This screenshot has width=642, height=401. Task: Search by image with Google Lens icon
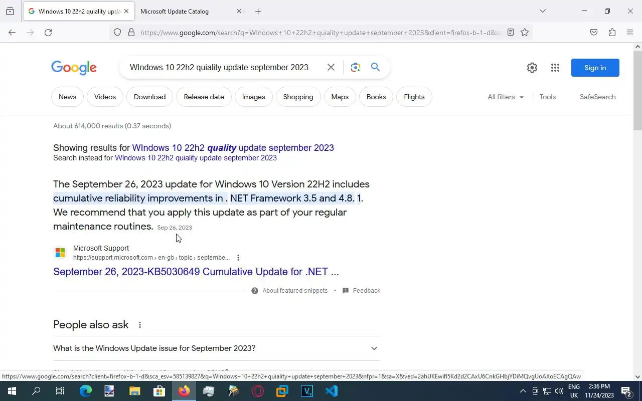(356, 67)
